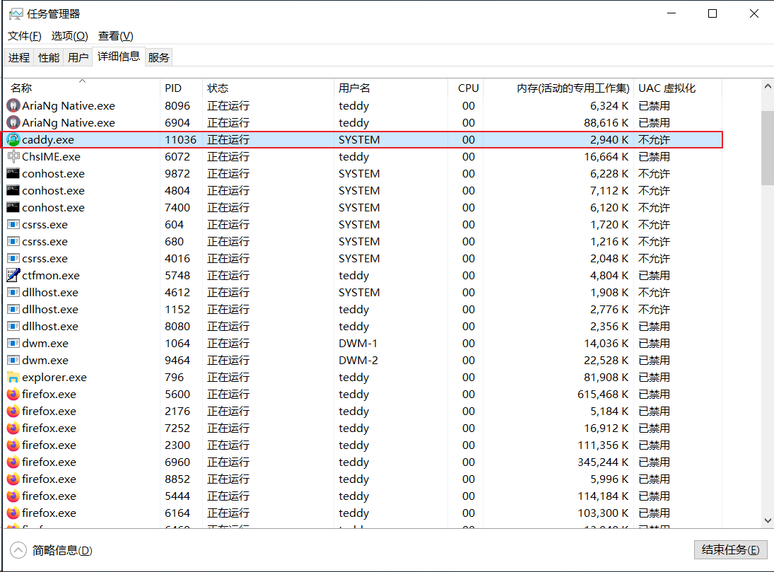The image size is (774, 572).
Task: Sort by the PID column header
Action: 181,88
